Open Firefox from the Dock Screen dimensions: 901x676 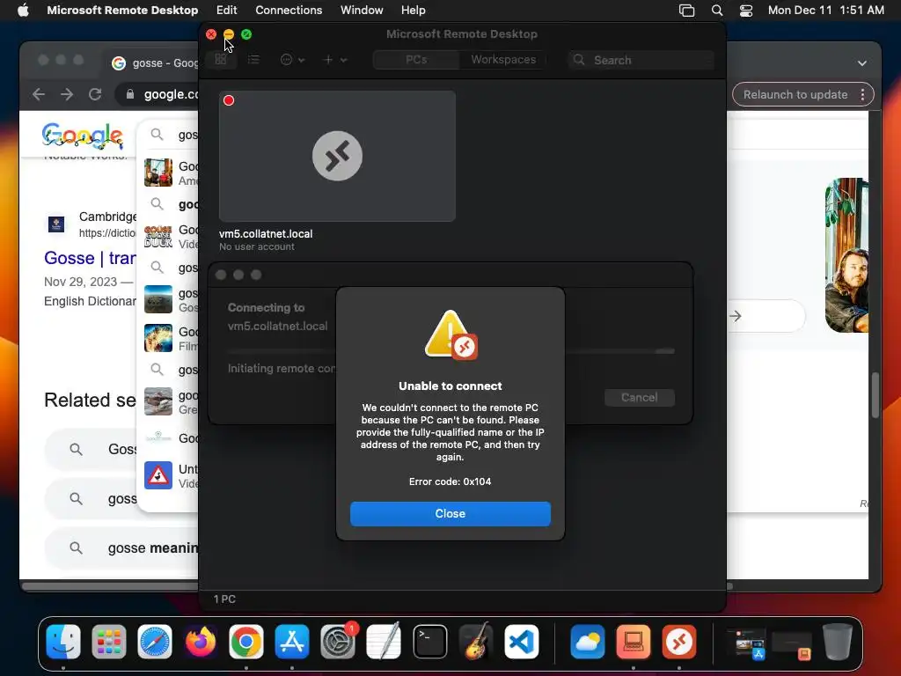pyautogui.click(x=201, y=642)
